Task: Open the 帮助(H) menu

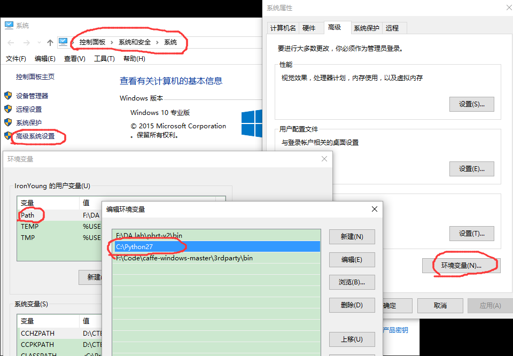Action: [133, 59]
